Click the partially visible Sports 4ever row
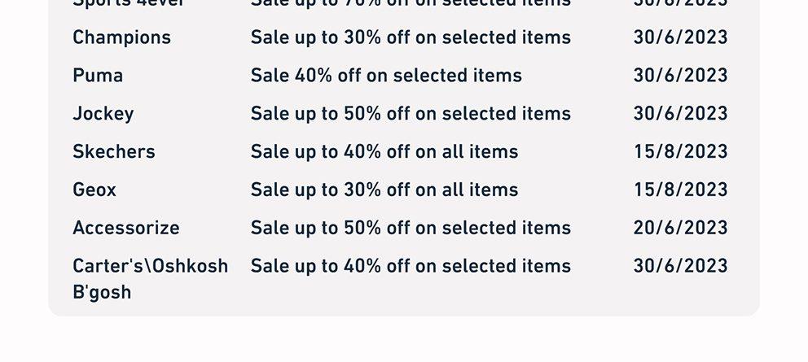 pyautogui.click(x=401, y=4)
